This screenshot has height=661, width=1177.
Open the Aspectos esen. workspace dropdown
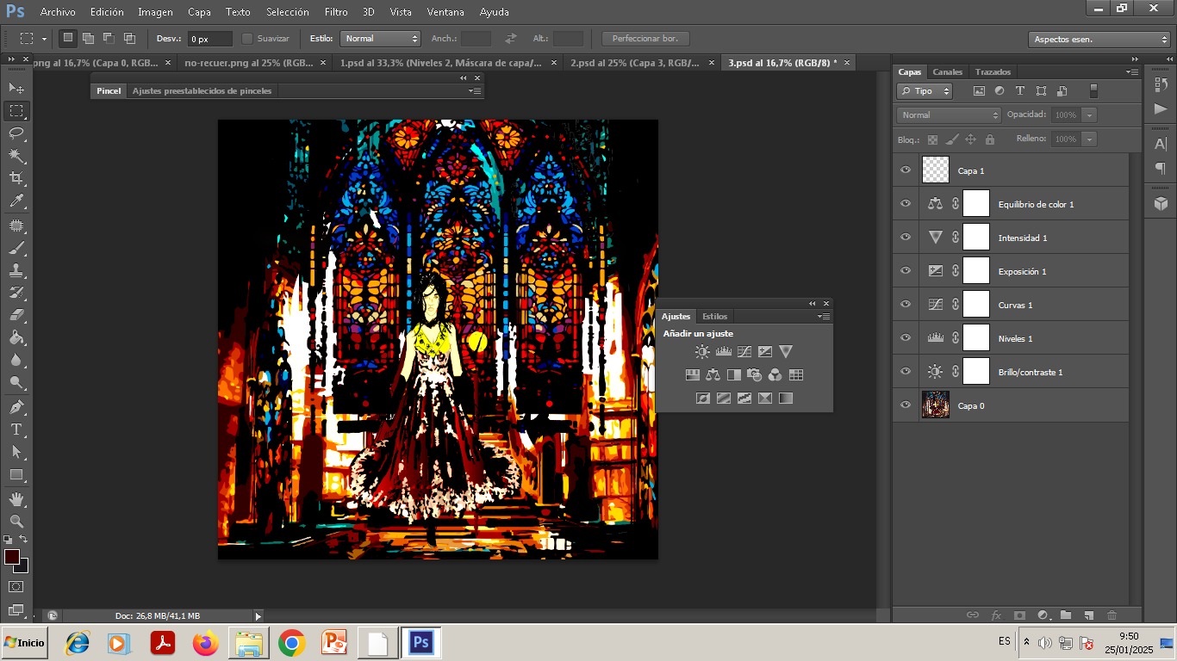click(x=1099, y=40)
